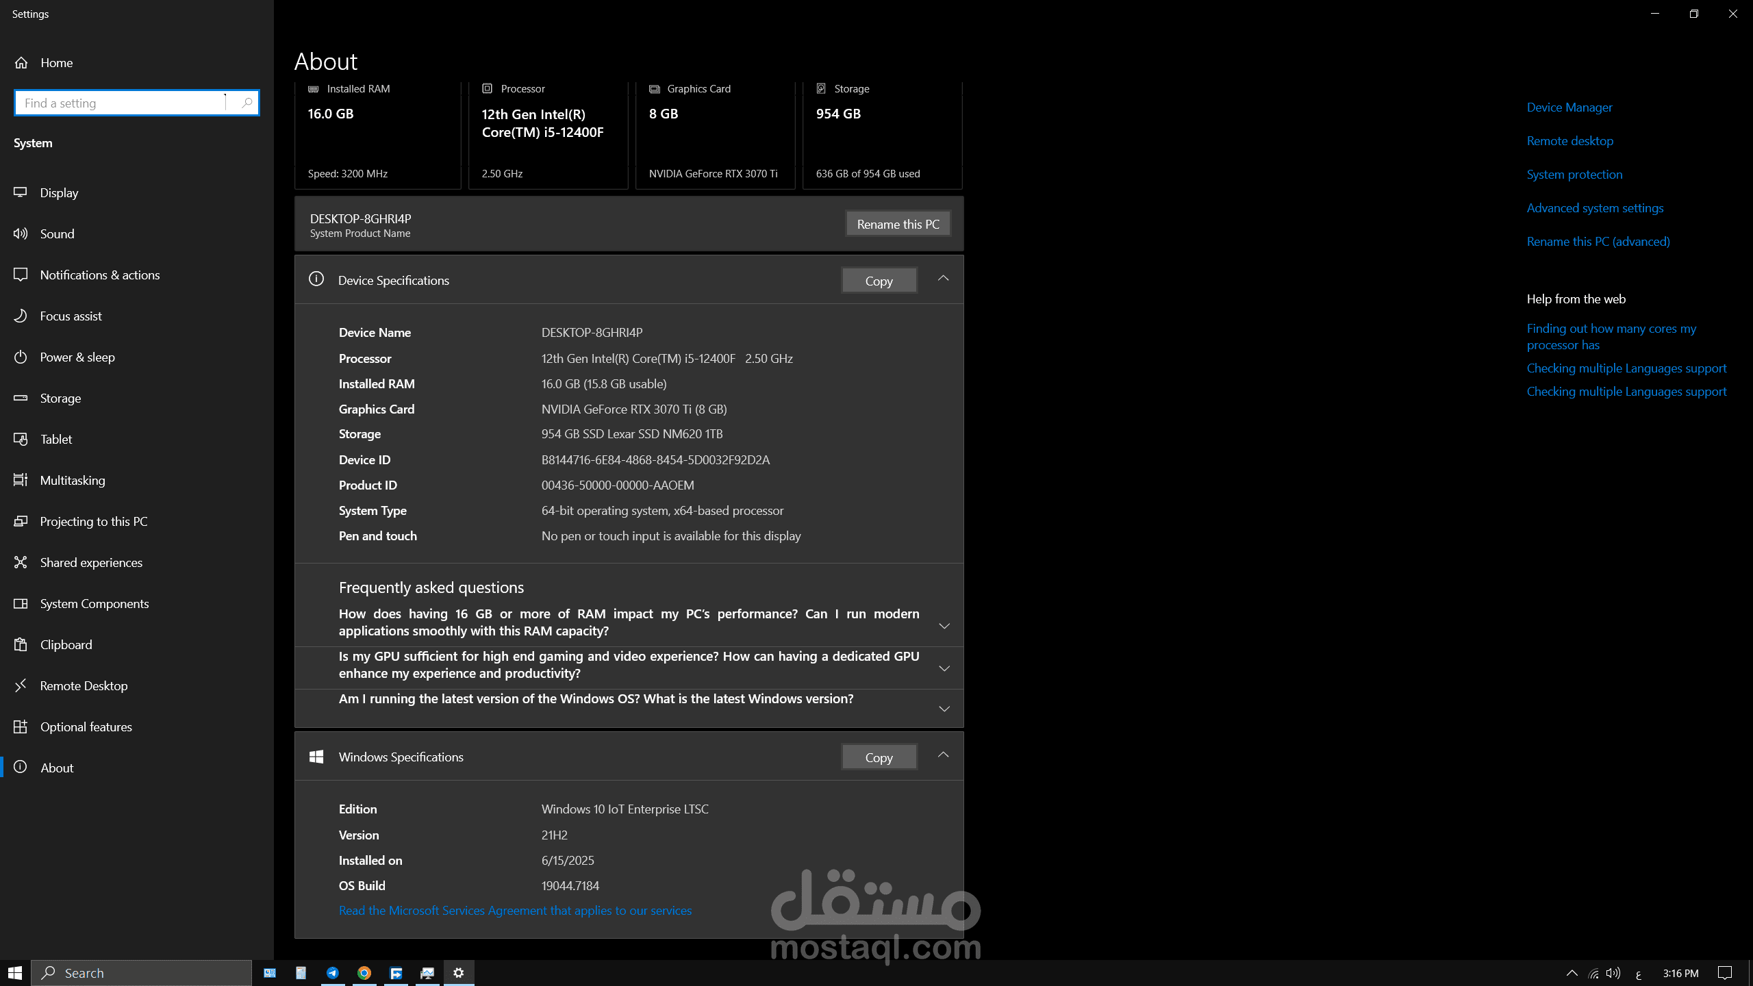Select the Storage drive icon in sidebar
1753x986 pixels.
click(21, 398)
